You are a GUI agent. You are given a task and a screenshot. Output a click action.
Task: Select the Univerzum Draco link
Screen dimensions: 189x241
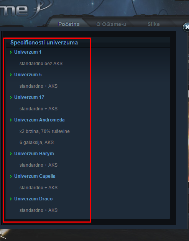click(33, 199)
